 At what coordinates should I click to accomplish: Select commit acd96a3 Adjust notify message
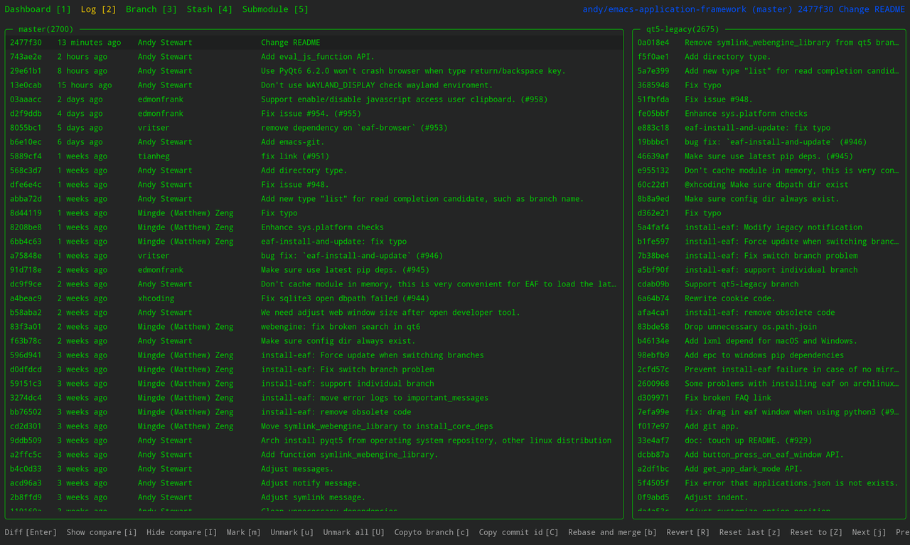(x=314, y=483)
